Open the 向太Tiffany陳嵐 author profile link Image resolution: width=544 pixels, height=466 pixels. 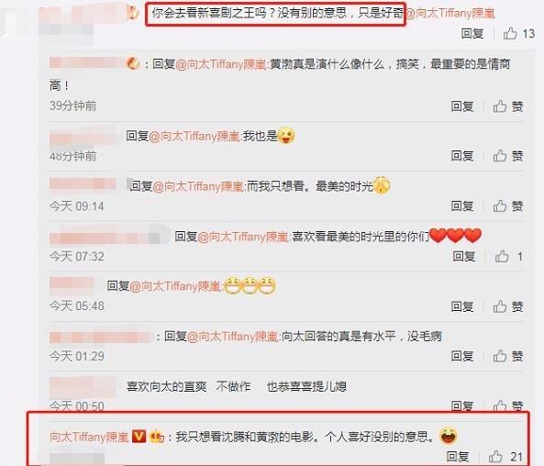pos(89,437)
